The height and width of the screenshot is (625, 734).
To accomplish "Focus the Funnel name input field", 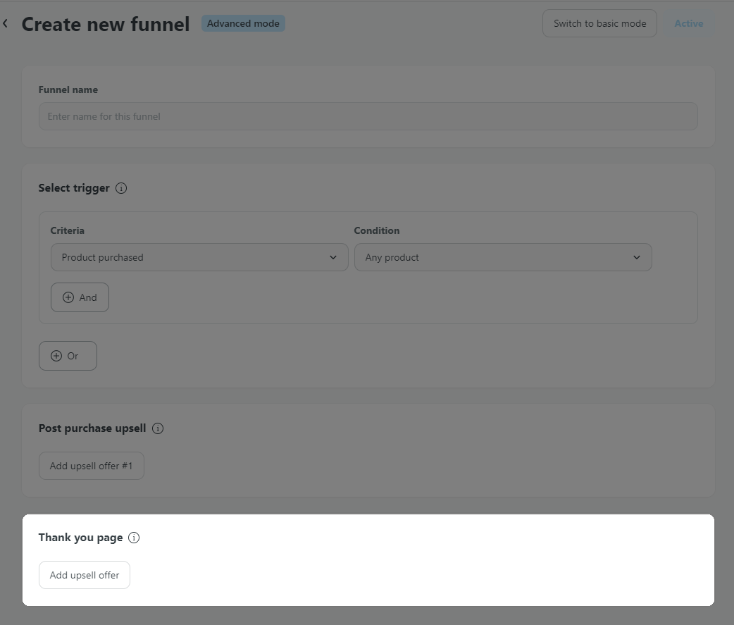I will click(368, 116).
